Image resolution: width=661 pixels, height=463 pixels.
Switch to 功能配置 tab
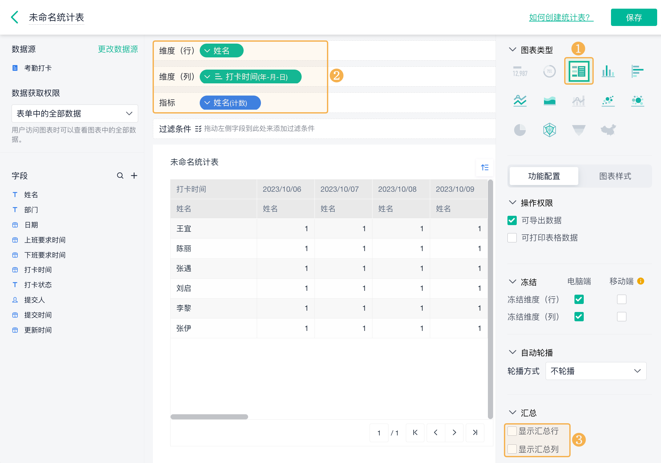pos(544,176)
